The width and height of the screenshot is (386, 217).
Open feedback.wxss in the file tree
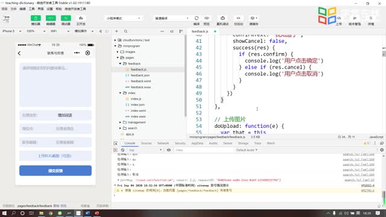click(141, 87)
